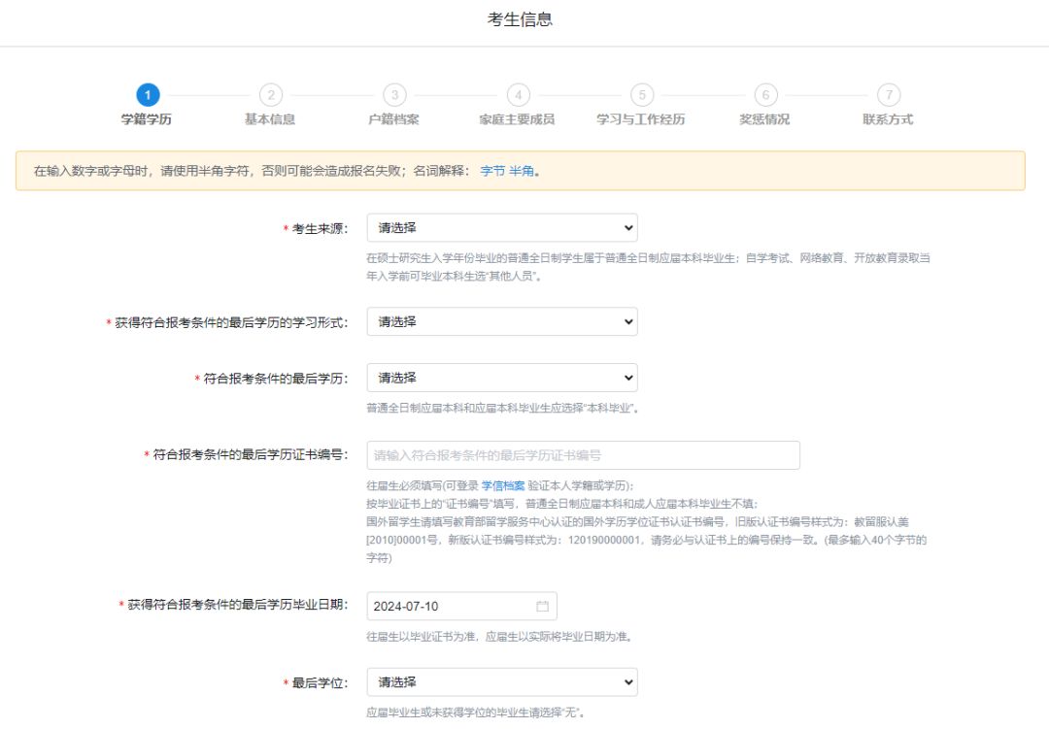Click the 2024-07-10 graduation date field

coord(447,607)
